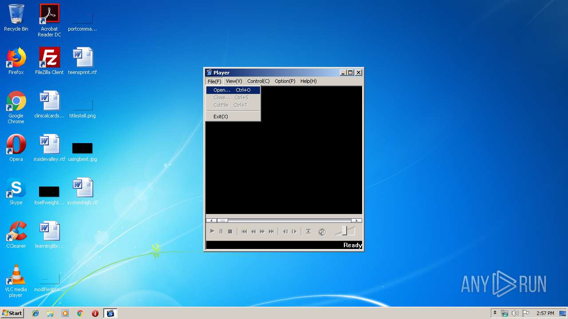The width and height of the screenshot is (568, 319).
Task: Skip to next track in Player
Action: [272, 231]
